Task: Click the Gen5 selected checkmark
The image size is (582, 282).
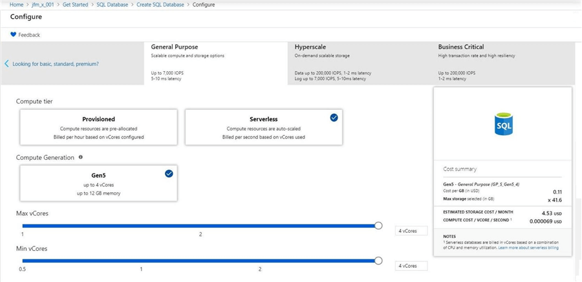Action: (169, 173)
